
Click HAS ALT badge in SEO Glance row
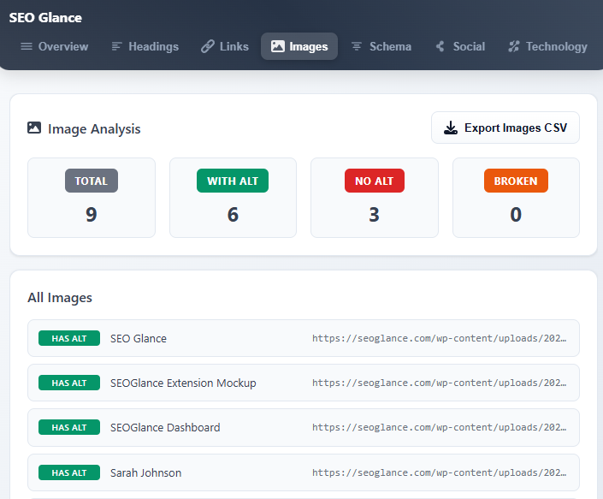tap(69, 339)
